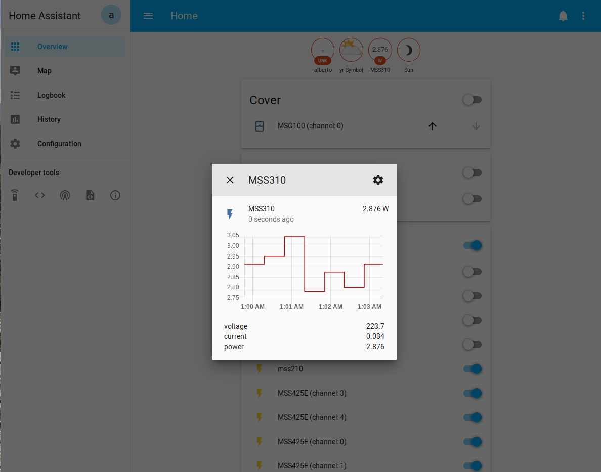
Task: Toggle MSS425E (channel: 3) switch
Action: (472, 393)
